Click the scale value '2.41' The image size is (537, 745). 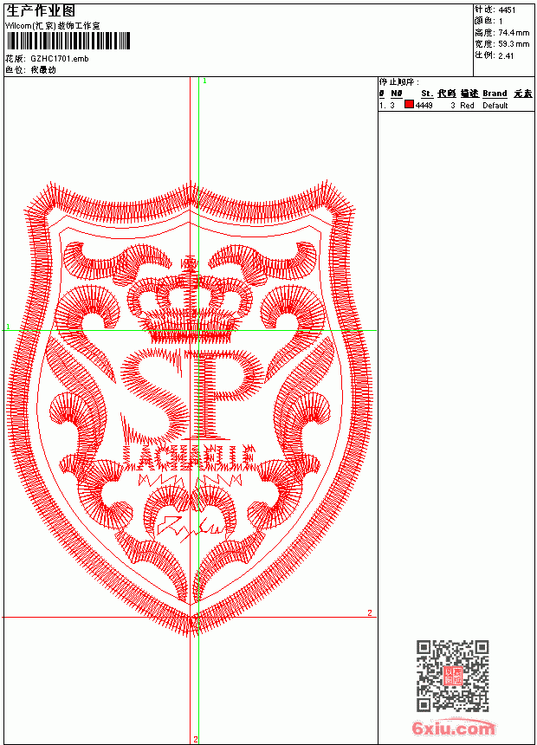tap(506, 55)
